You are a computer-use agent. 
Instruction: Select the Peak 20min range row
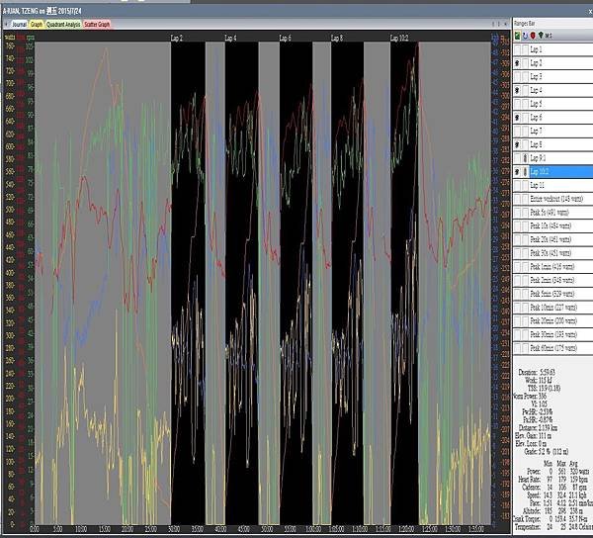click(x=552, y=321)
